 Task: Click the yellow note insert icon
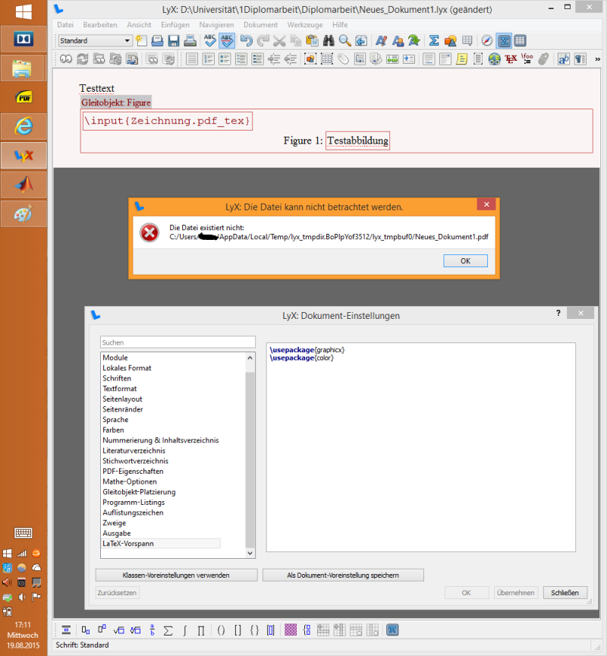[x=461, y=59]
